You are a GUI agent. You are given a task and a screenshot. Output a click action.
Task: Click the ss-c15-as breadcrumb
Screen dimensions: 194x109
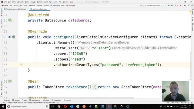tap(5, 5)
